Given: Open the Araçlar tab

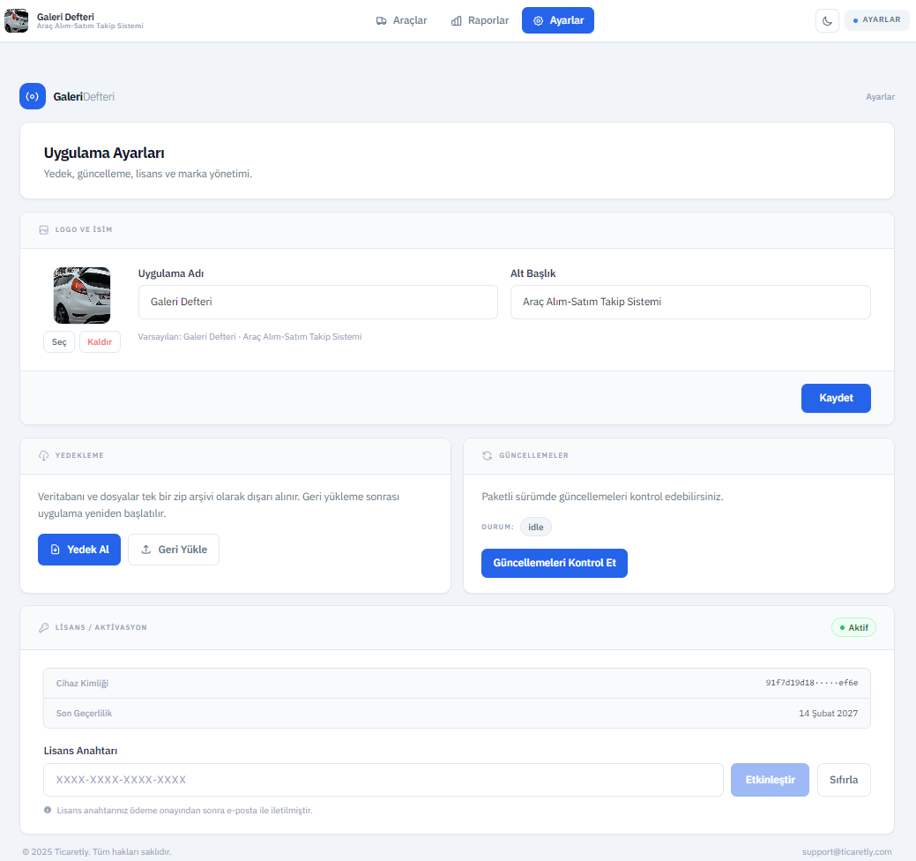Looking at the screenshot, I should (x=401, y=20).
